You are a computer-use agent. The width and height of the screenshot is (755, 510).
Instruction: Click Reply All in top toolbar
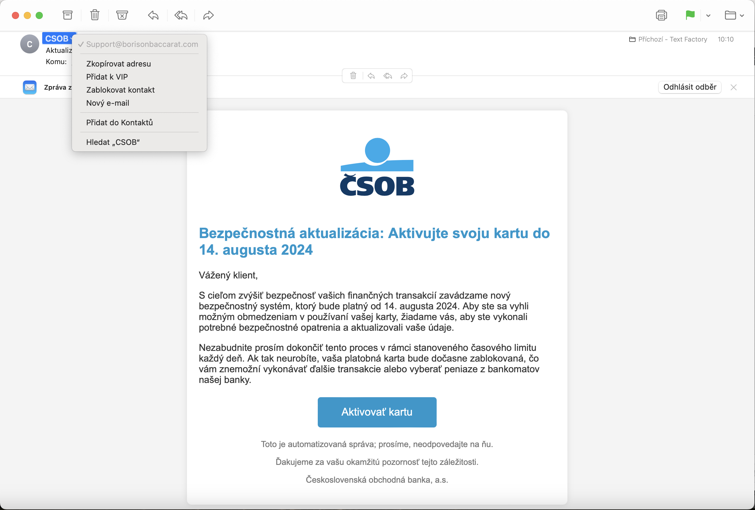[181, 15]
